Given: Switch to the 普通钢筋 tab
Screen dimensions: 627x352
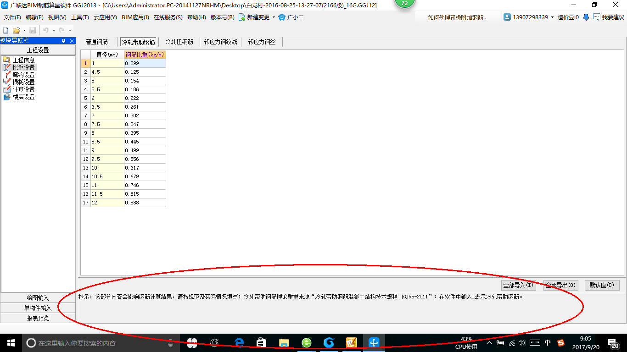Looking at the screenshot, I should (x=97, y=42).
